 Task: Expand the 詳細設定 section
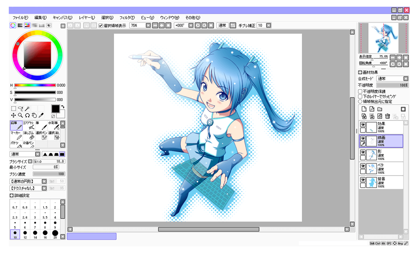pyautogui.click(x=12, y=195)
